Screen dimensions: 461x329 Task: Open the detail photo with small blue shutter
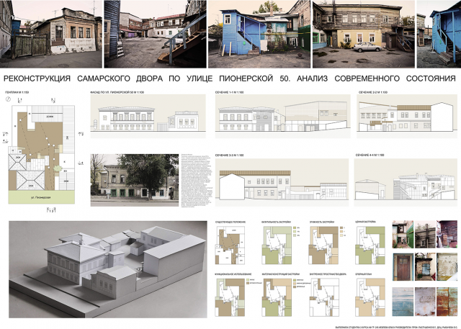(x=425, y=267)
